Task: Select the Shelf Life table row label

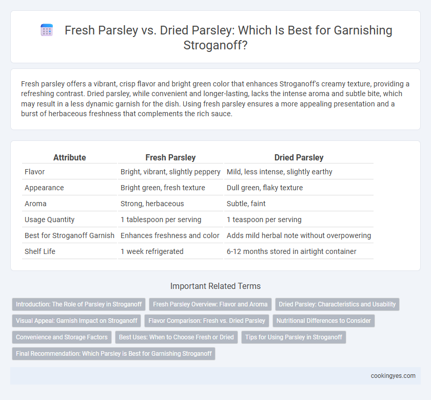Action: (x=40, y=251)
